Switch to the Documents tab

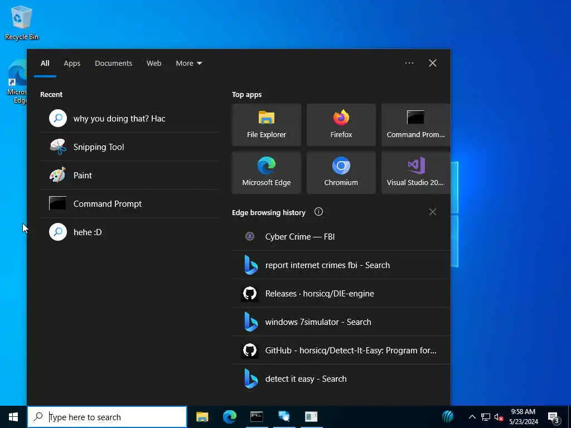coord(113,64)
